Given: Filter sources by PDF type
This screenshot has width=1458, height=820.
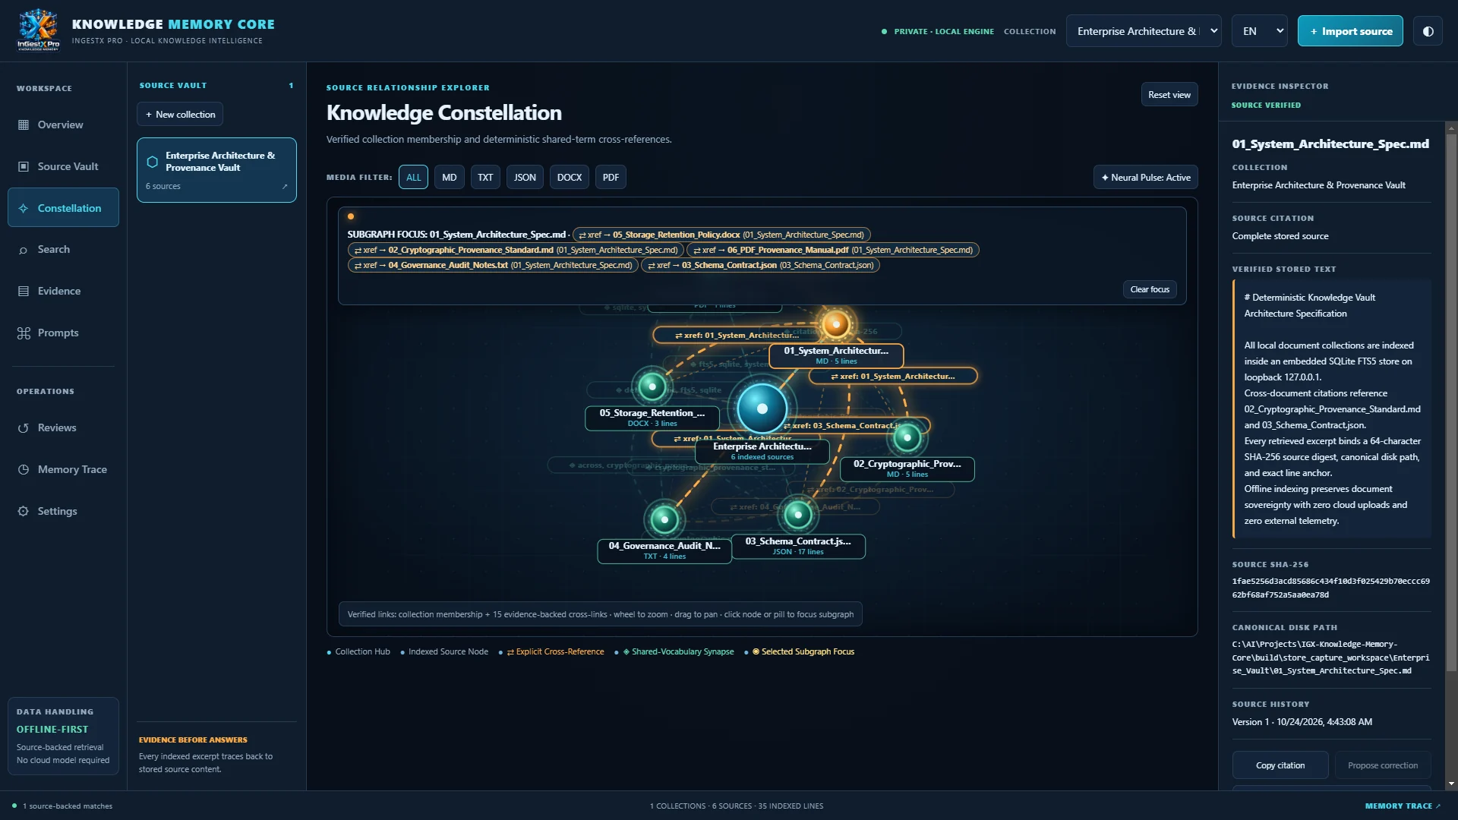Looking at the screenshot, I should [611, 177].
